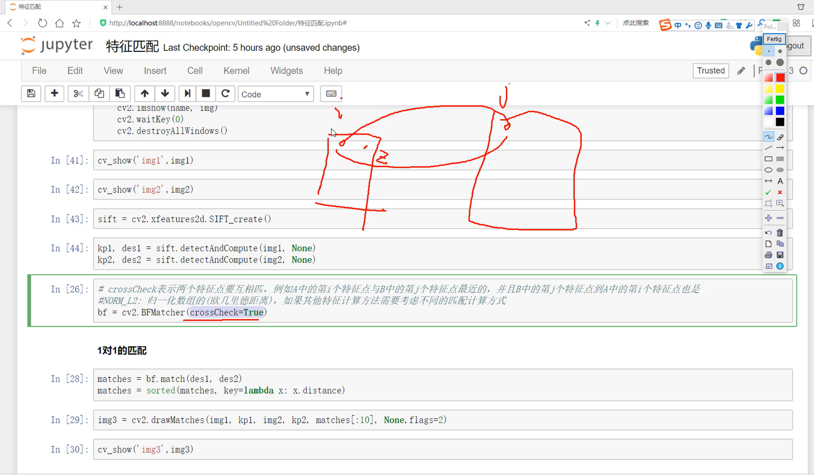Image resolution: width=814 pixels, height=475 pixels.
Task: Pick the text tool marked A
Action: pyautogui.click(x=780, y=181)
